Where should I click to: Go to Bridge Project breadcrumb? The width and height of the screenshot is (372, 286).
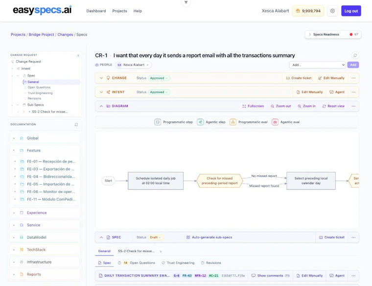pyautogui.click(x=41, y=34)
